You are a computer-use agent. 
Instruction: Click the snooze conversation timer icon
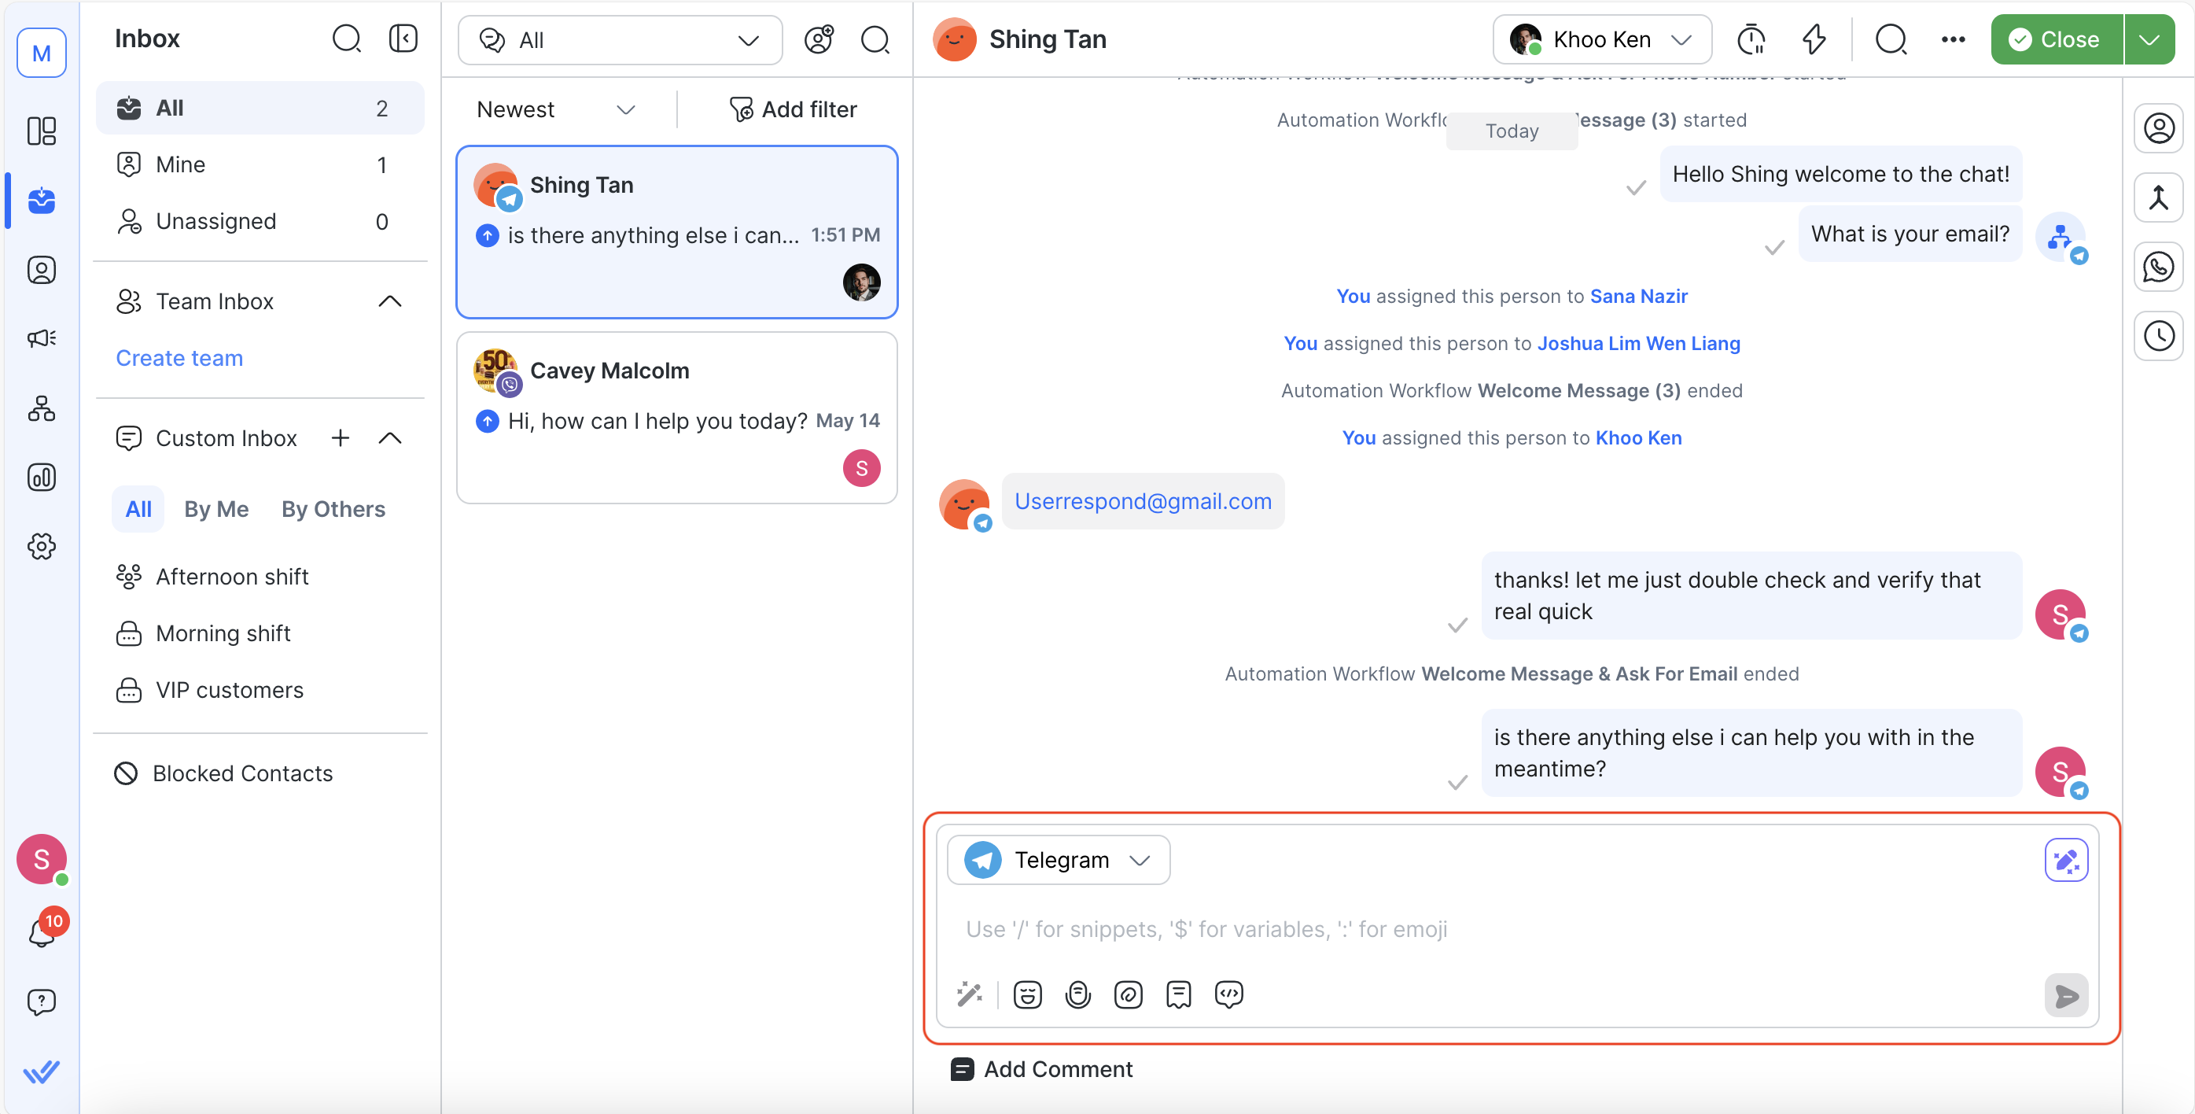coord(1751,40)
